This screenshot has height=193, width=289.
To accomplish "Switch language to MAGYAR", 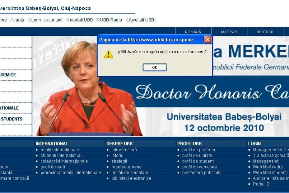I will 229,32.
